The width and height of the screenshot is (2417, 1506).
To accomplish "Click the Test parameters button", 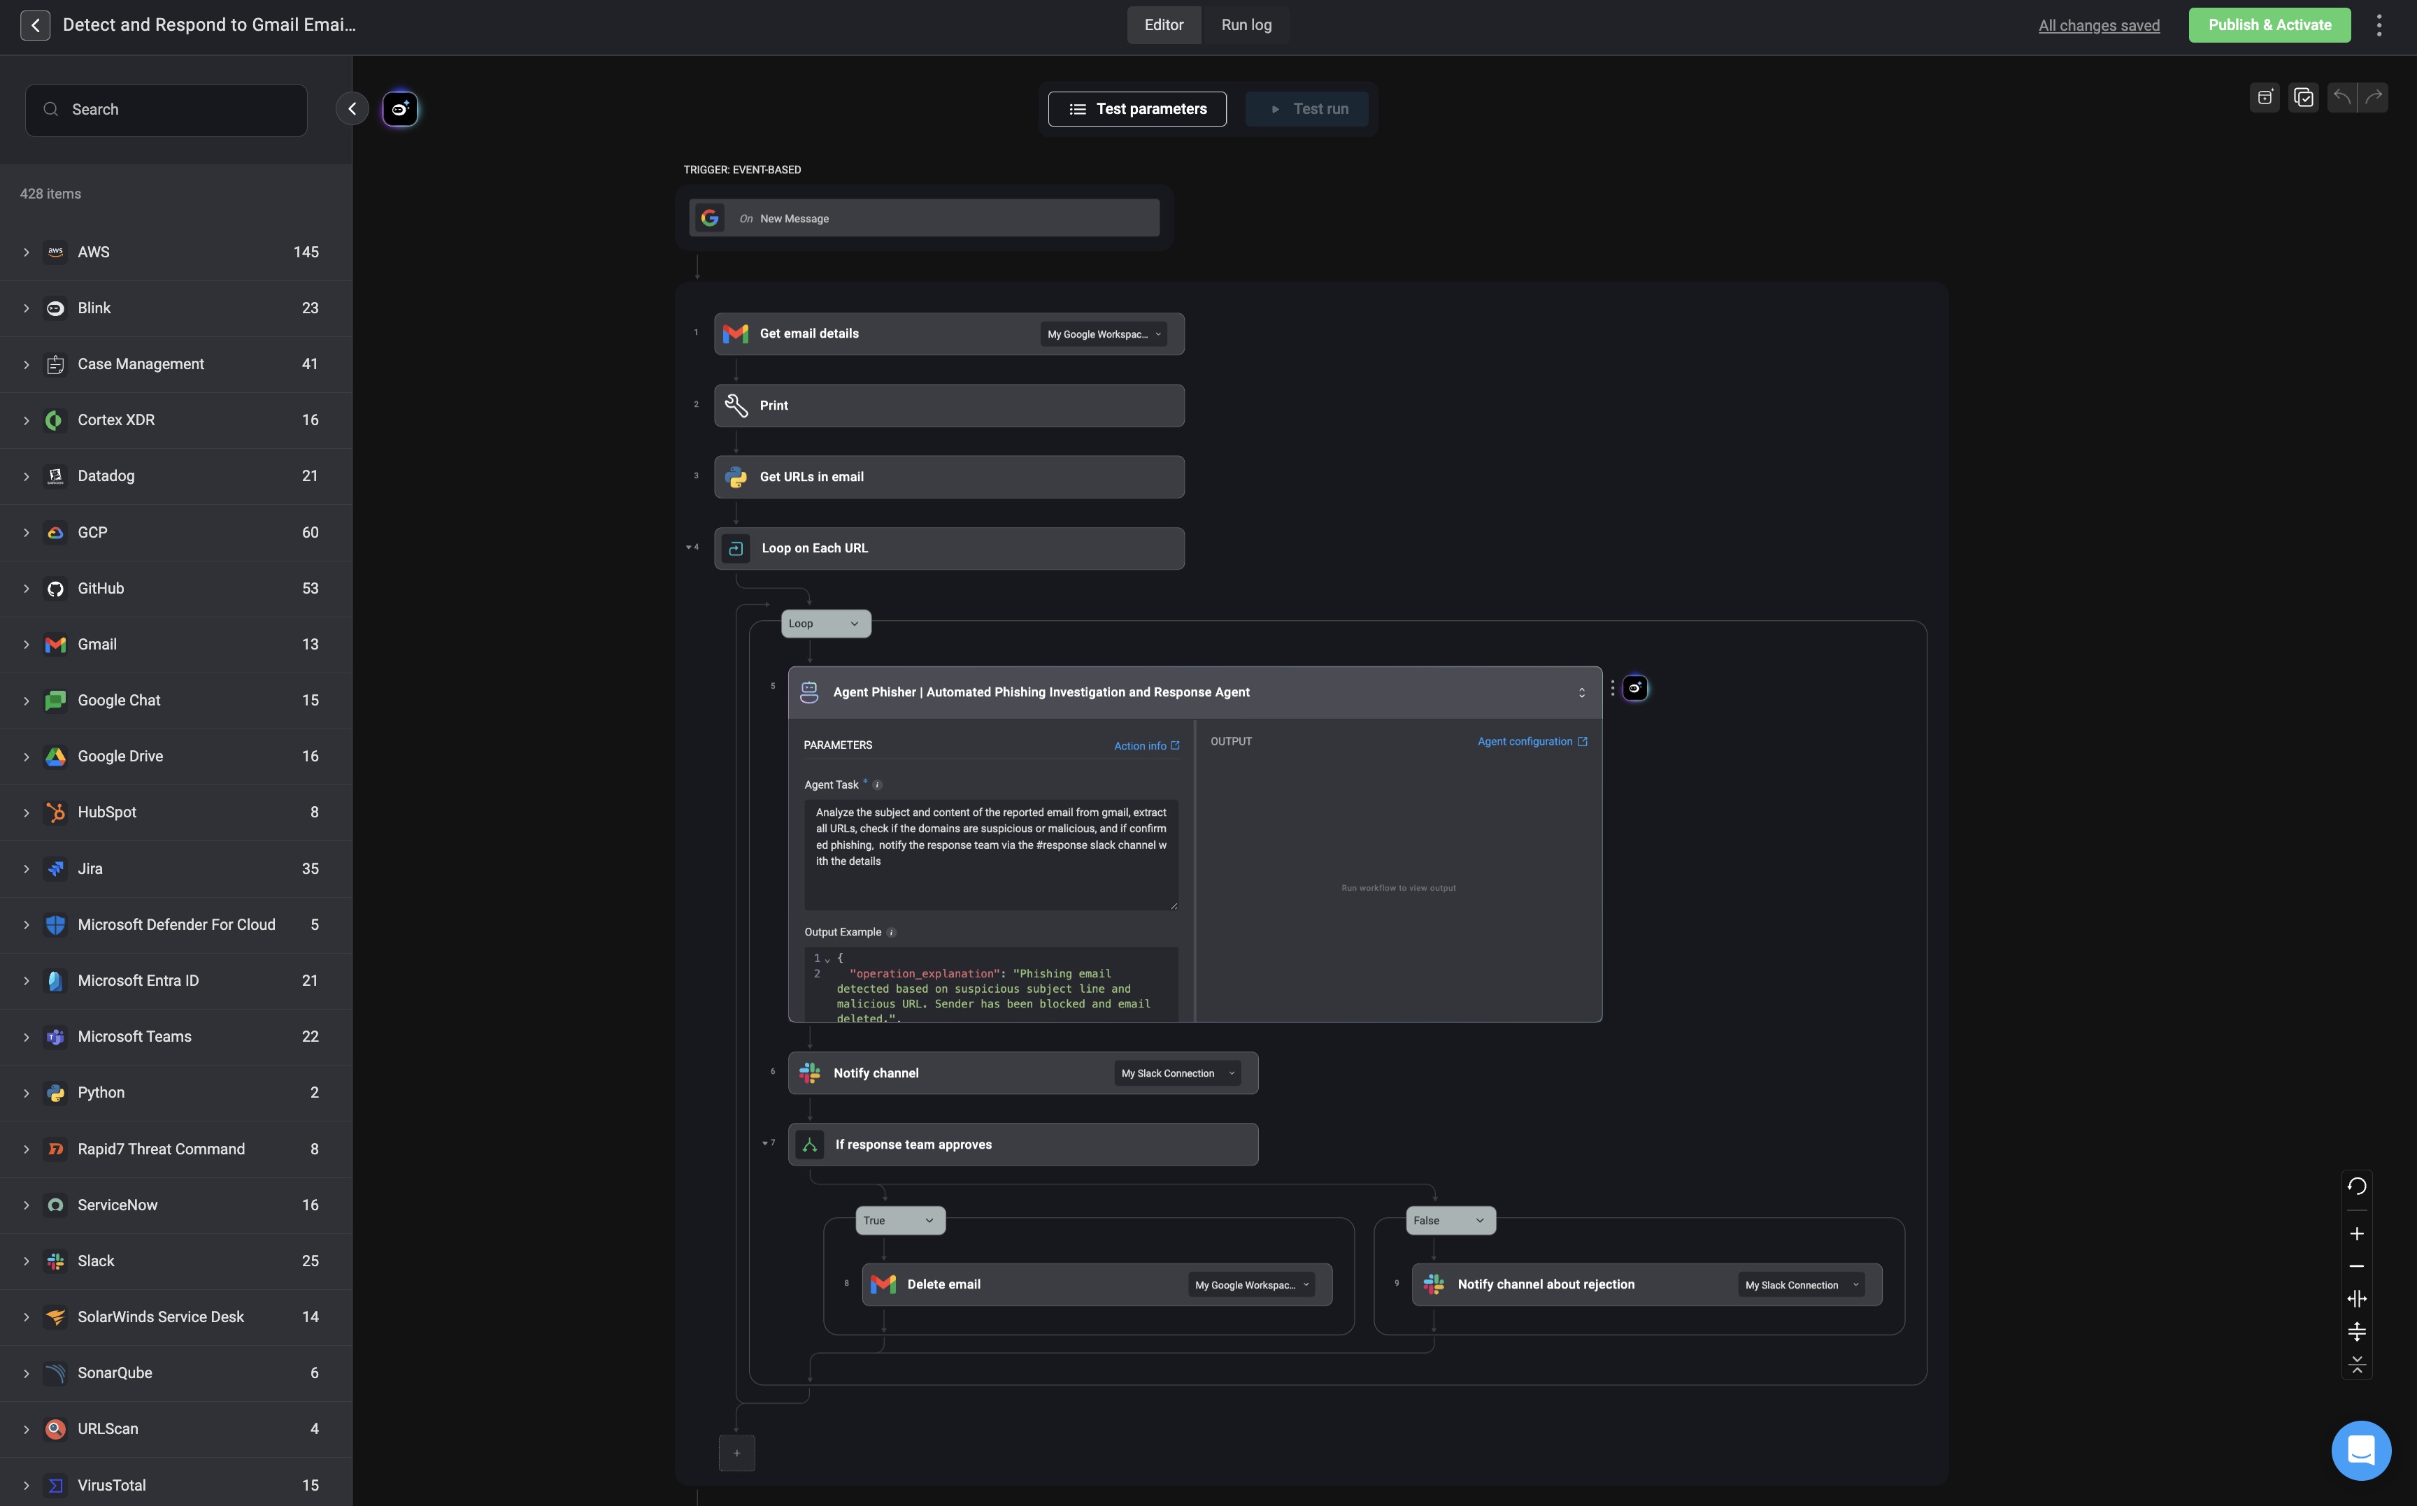I will coord(1136,108).
